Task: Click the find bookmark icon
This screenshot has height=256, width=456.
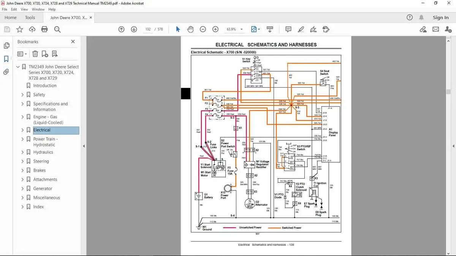Action: click(55, 54)
